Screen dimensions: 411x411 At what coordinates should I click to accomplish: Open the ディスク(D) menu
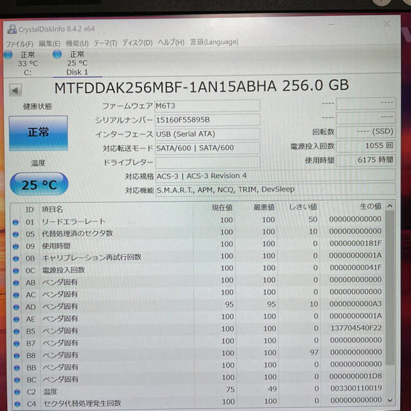click(x=137, y=42)
